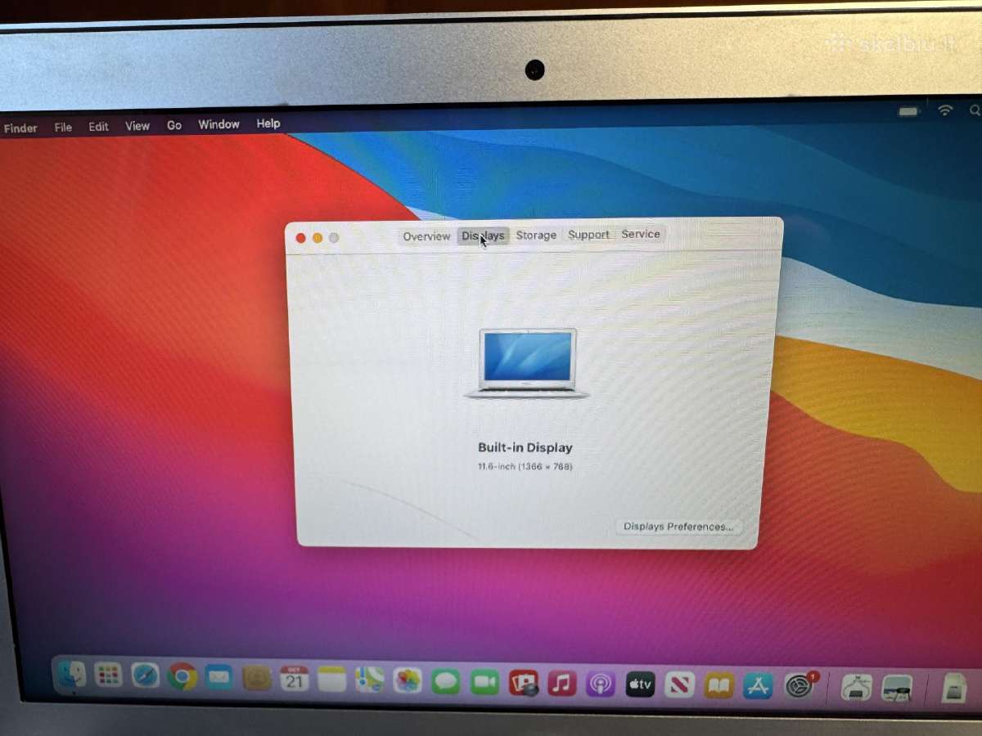982x736 pixels.
Task: Click the battery icon in the menu bar
Action: [908, 111]
